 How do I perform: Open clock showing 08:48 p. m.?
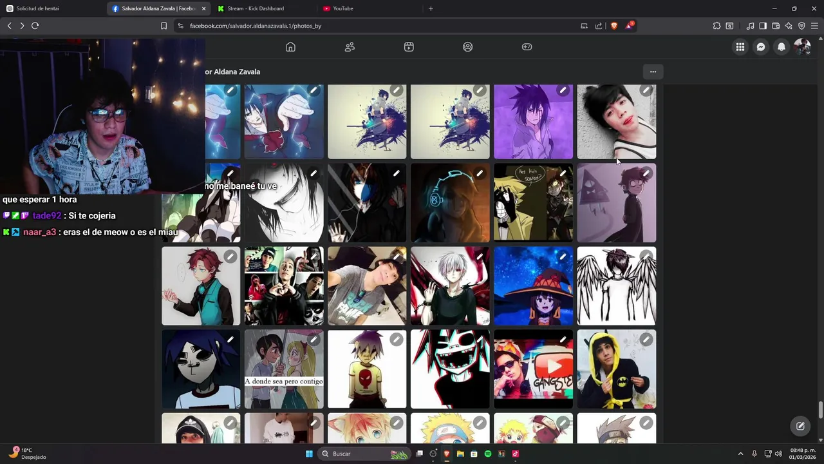coord(803,454)
